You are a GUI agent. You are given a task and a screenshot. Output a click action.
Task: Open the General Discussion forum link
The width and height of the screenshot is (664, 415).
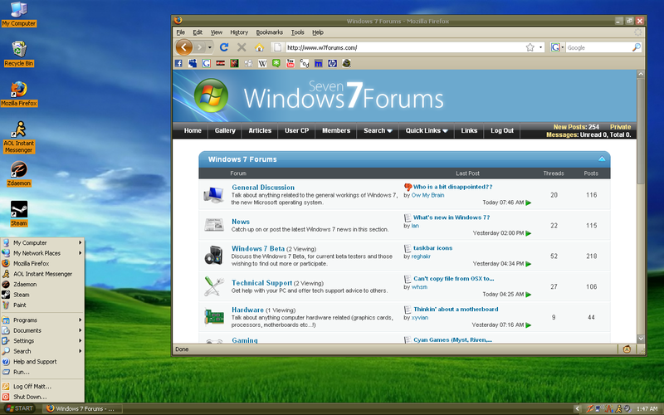coord(263,188)
